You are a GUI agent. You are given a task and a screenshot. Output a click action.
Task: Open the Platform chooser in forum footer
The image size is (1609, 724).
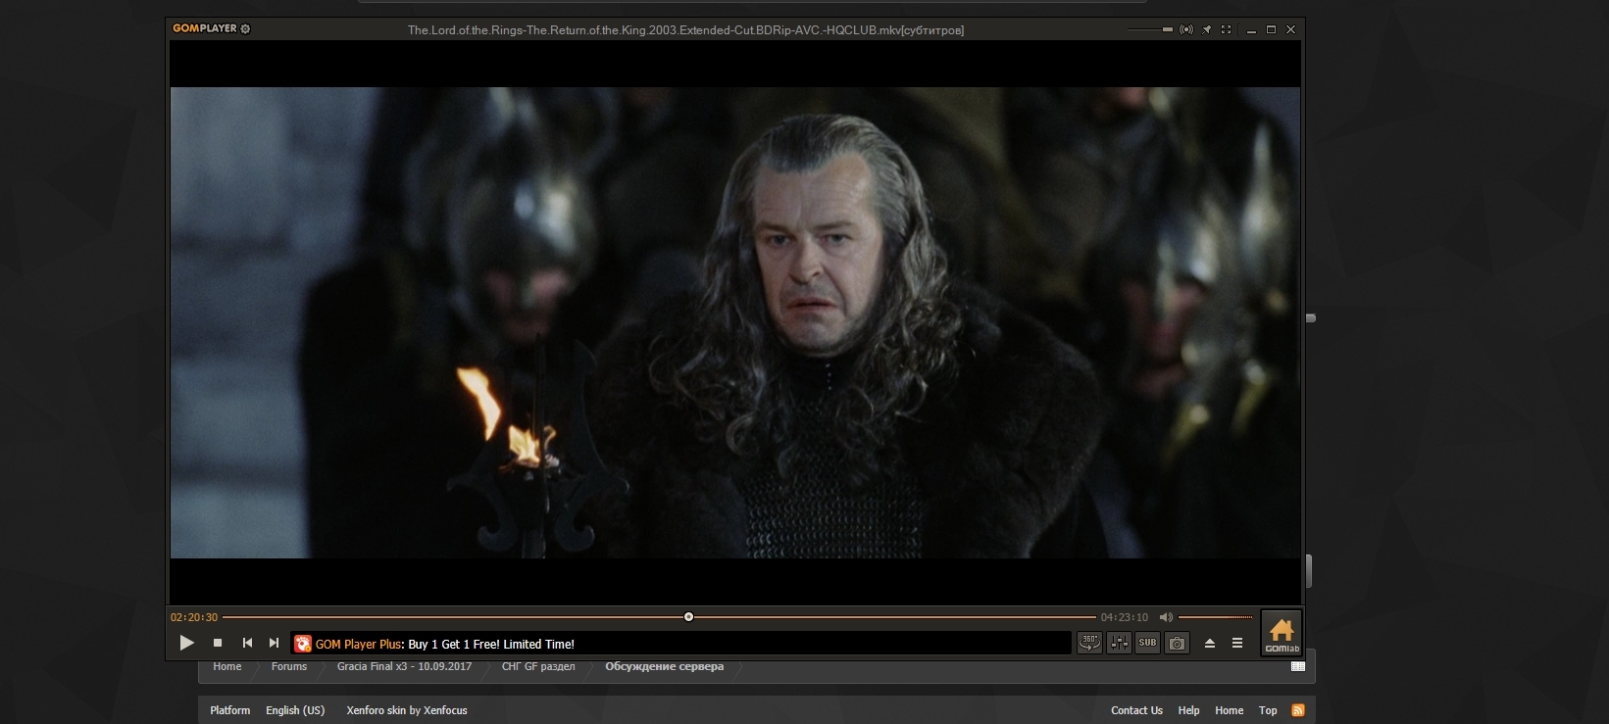[x=229, y=710]
